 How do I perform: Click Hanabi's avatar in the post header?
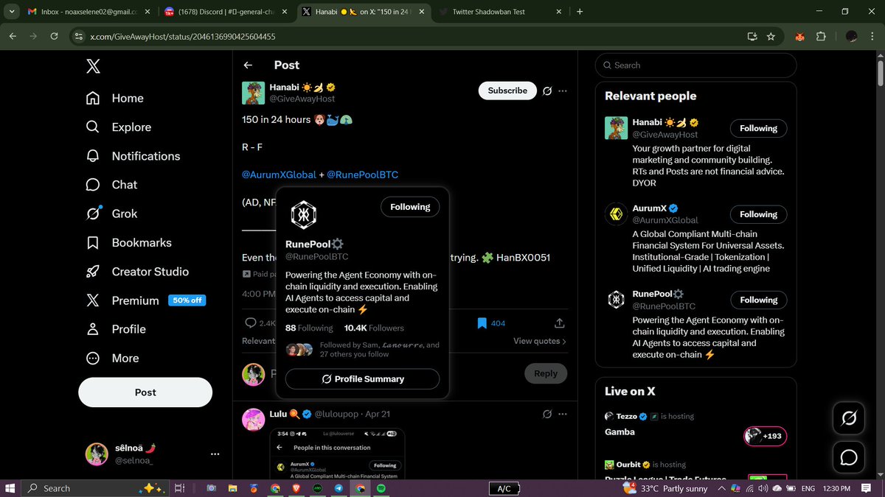(x=254, y=93)
